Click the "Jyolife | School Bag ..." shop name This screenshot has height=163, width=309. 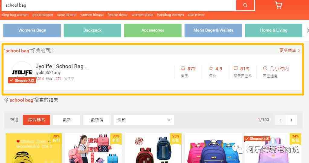tap(62, 66)
